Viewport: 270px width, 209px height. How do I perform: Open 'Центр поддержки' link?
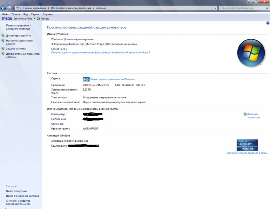tap(16, 191)
